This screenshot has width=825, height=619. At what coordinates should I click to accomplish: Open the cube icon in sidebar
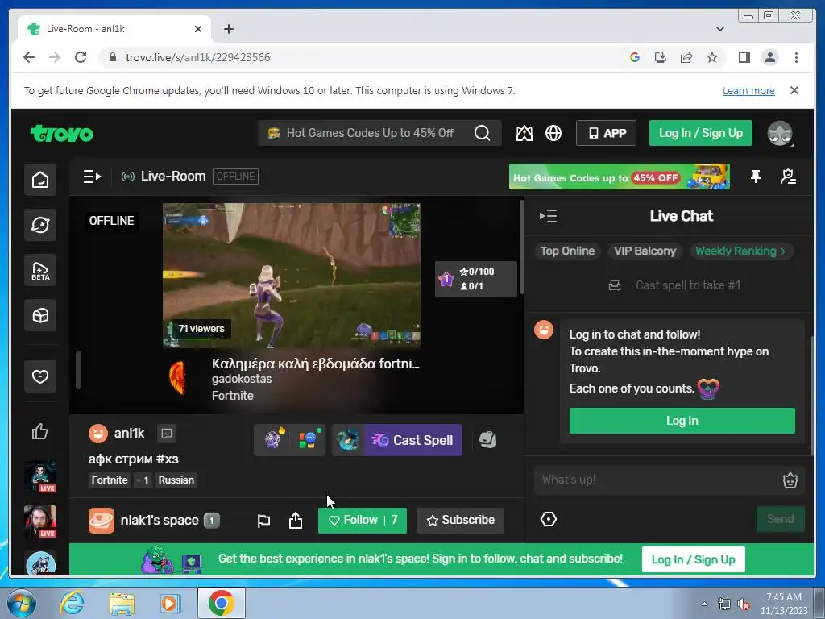(40, 315)
